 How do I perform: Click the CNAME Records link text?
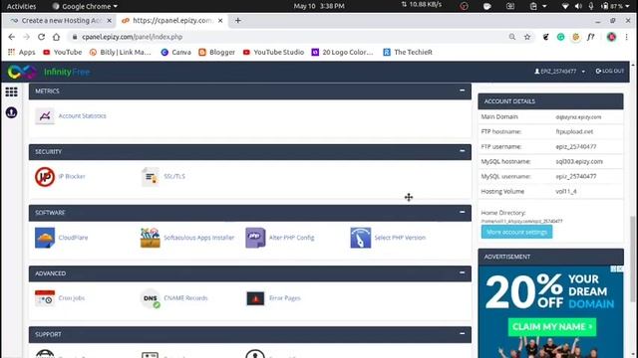tap(185, 298)
